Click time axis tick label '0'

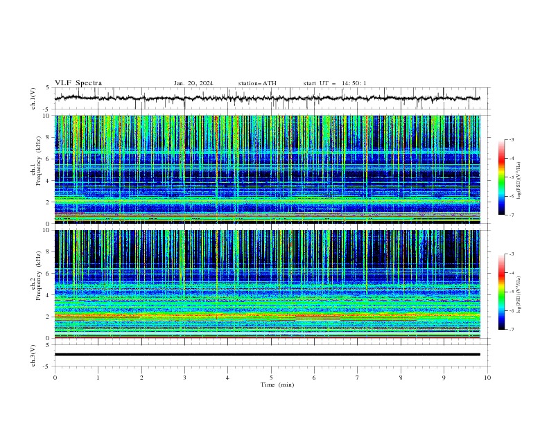coord(55,378)
